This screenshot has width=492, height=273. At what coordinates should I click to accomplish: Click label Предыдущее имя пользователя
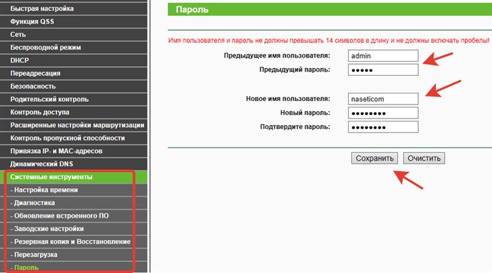277,55
